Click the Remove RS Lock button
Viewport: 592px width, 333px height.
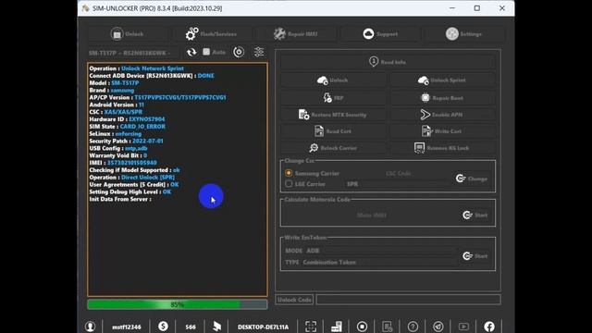[x=442, y=148]
